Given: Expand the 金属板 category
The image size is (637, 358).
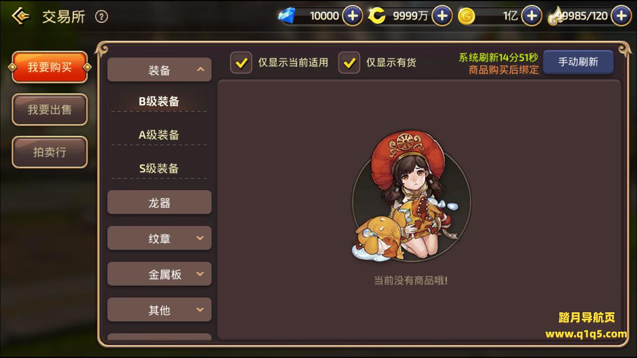Looking at the screenshot, I should coord(159,274).
